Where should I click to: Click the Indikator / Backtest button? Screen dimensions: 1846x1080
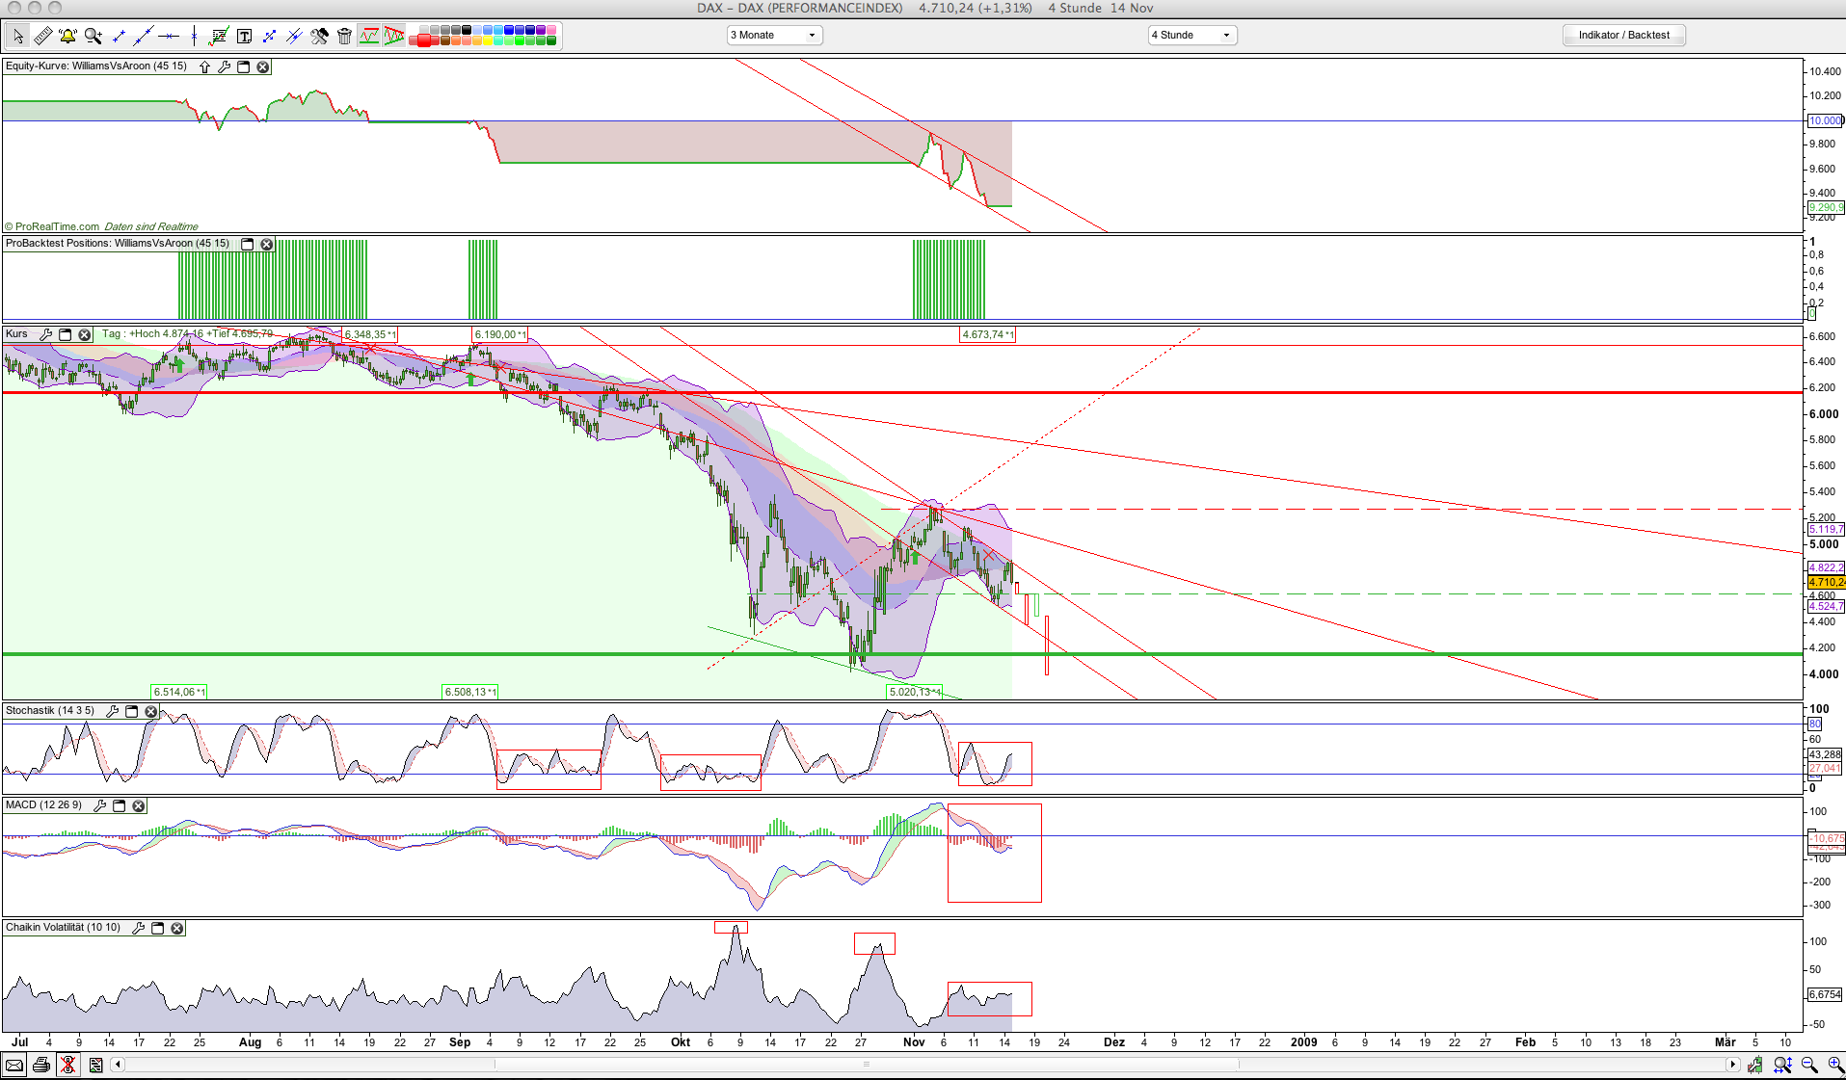(1623, 36)
